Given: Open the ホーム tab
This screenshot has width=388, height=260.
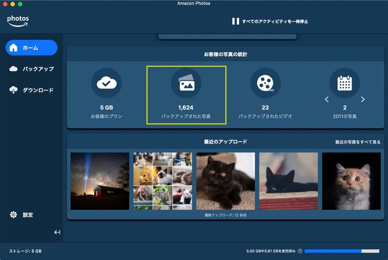Looking at the screenshot, I should pyautogui.click(x=32, y=48).
